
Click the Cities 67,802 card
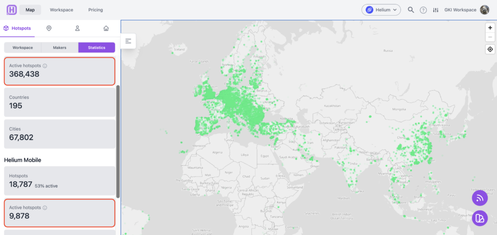[60, 134]
